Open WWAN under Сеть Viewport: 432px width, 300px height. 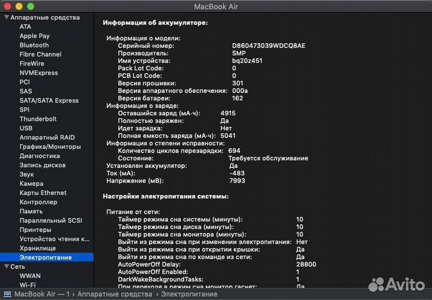30,276
